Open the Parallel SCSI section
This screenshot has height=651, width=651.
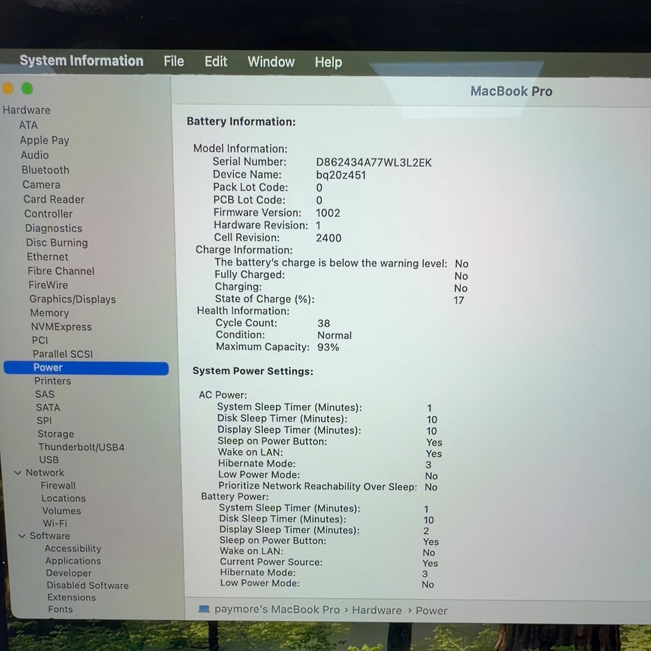coord(63,354)
